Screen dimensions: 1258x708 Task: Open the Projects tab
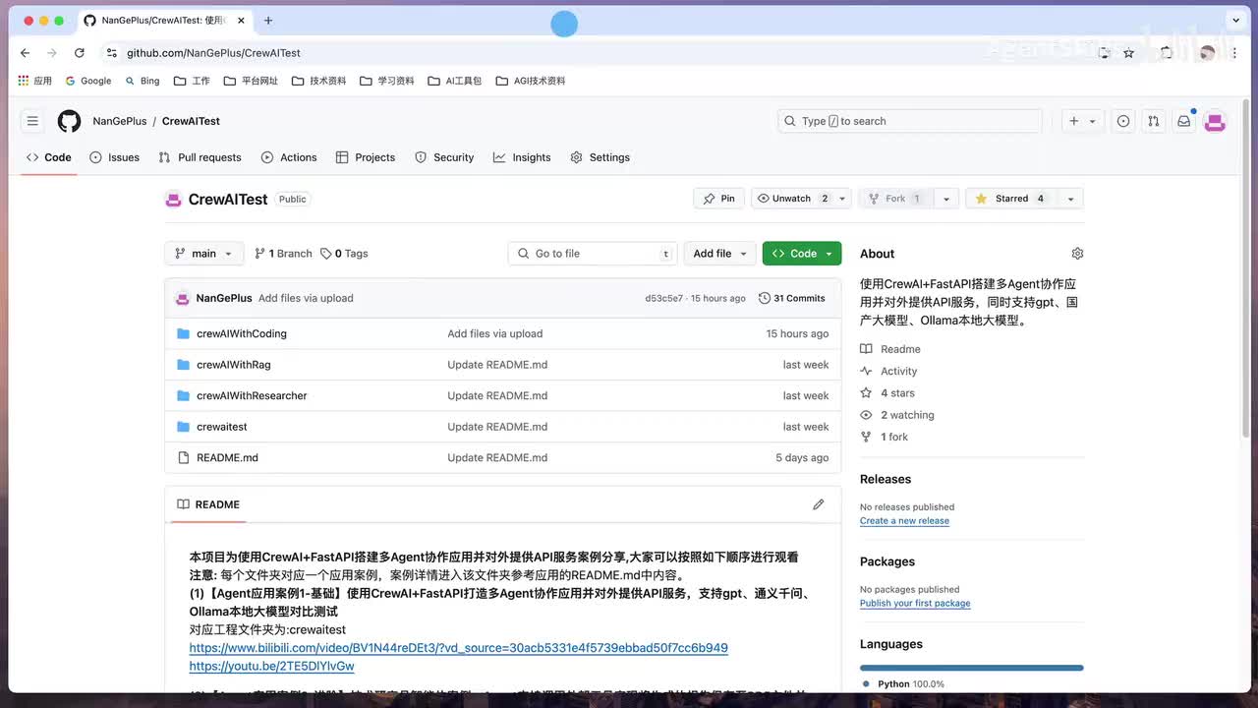(366, 157)
